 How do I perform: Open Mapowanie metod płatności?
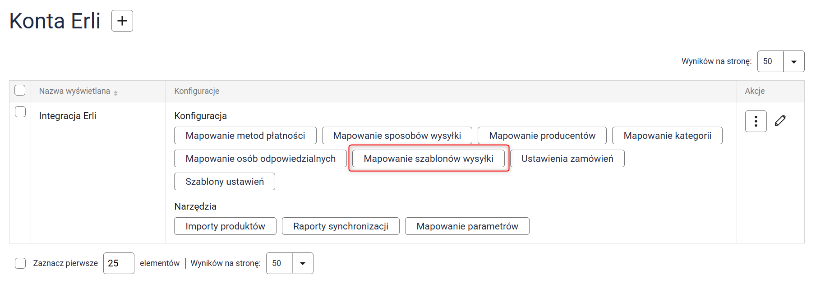click(x=245, y=136)
